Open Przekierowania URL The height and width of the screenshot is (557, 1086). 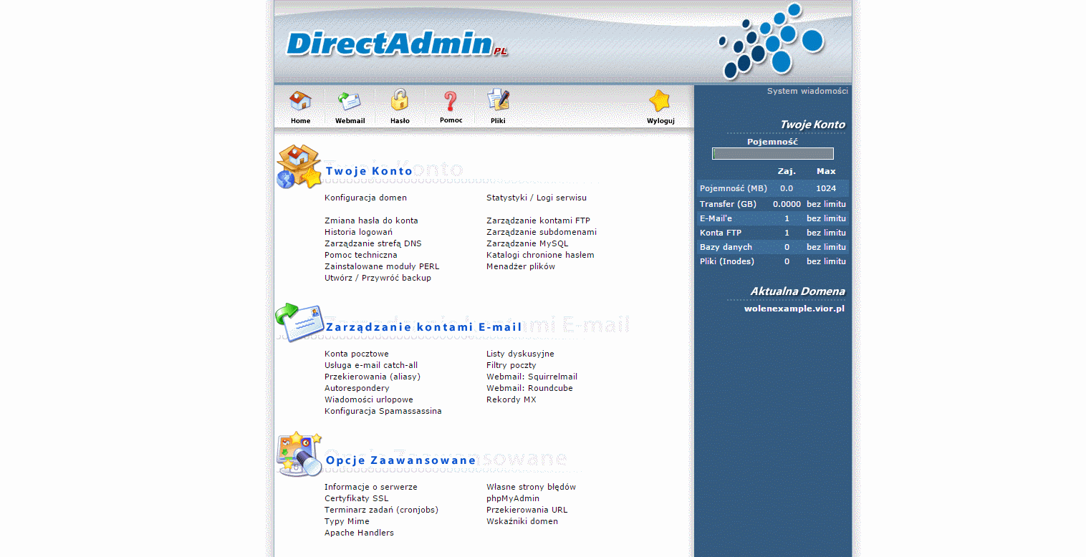(527, 510)
